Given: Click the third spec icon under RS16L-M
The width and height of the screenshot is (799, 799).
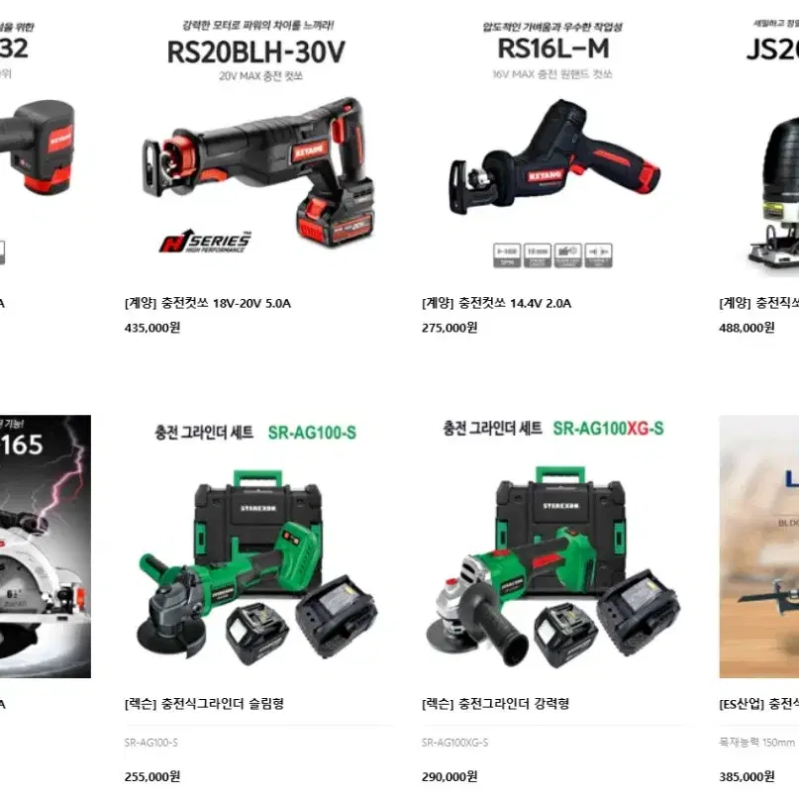Looking at the screenshot, I should click(x=568, y=255).
